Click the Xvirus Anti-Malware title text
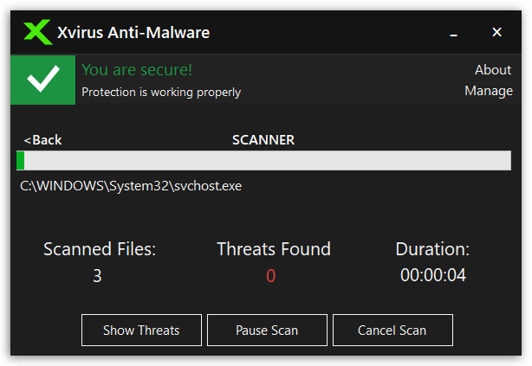 133,33
